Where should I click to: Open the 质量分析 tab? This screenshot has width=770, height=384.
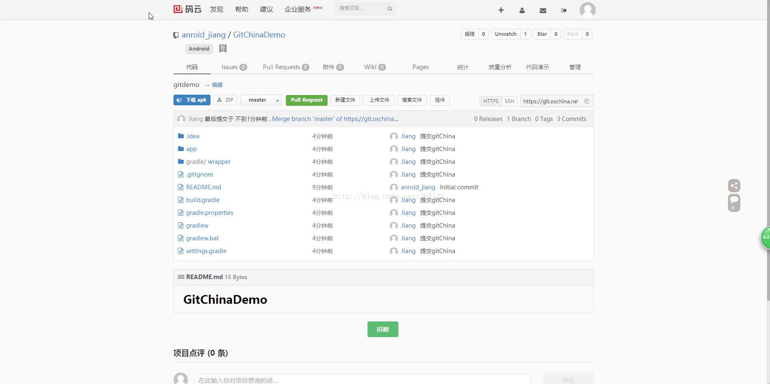[x=500, y=67]
